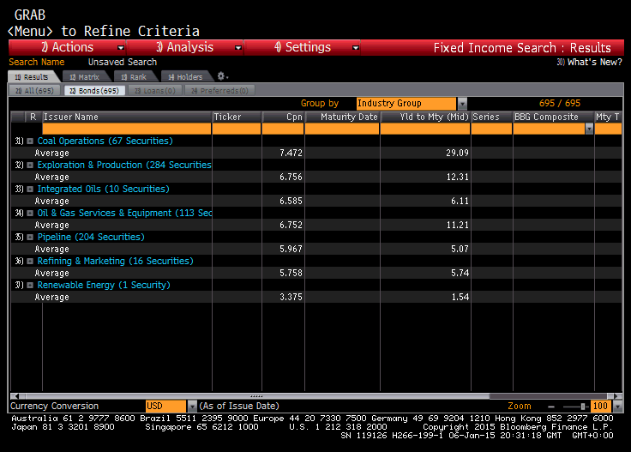Click plus icon beside Renewable Energy
The height and width of the screenshot is (452, 631).
31,285
